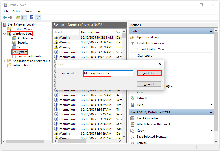
Task: Open the Action menu
Action: (17, 11)
